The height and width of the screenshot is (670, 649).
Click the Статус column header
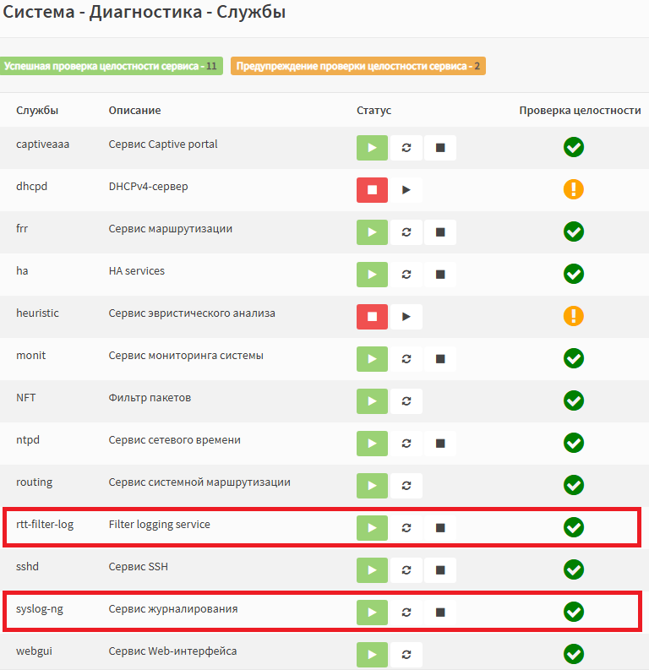[x=374, y=110]
